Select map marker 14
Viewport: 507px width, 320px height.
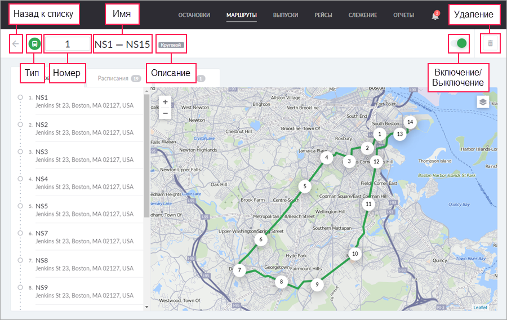(410, 122)
